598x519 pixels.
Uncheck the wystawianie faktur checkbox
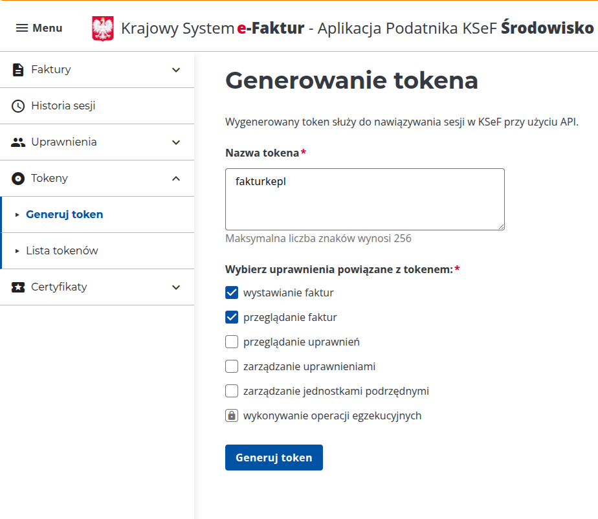point(232,293)
